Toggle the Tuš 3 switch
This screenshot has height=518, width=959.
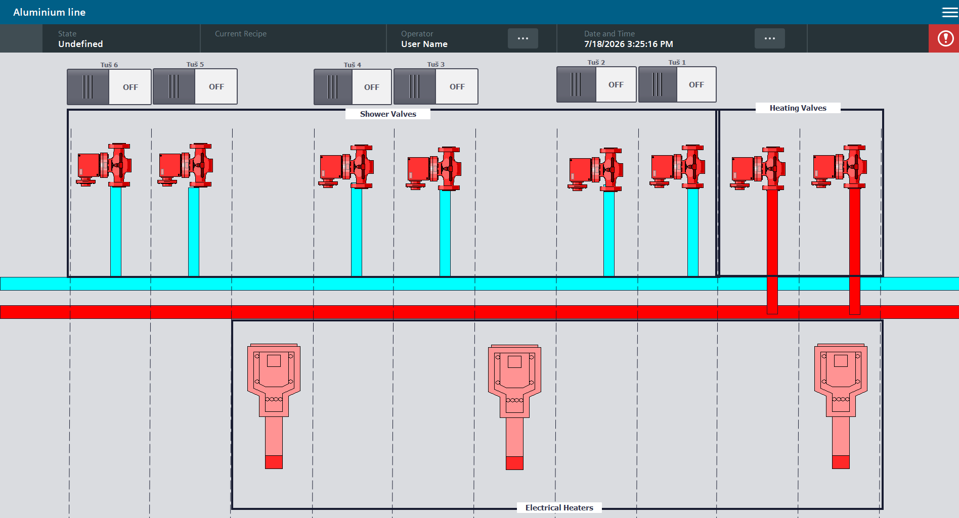[436, 86]
